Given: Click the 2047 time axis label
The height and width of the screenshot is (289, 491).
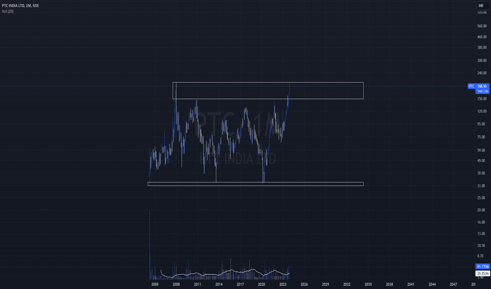Looking at the screenshot, I should [453, 284].
